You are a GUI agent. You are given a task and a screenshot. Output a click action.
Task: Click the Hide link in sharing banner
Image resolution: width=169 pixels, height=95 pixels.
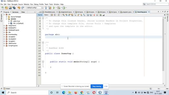pyautogui.click(x=106, y=86)
